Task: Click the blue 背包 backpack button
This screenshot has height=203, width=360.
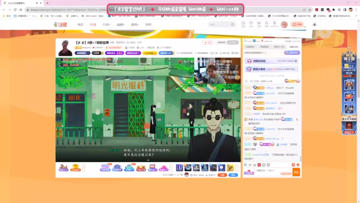Action: click(x=233, y=175)
